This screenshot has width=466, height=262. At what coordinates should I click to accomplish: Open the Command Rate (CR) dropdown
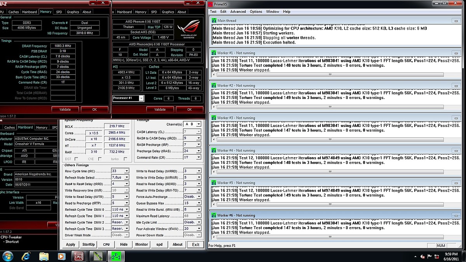coord(192,157)
